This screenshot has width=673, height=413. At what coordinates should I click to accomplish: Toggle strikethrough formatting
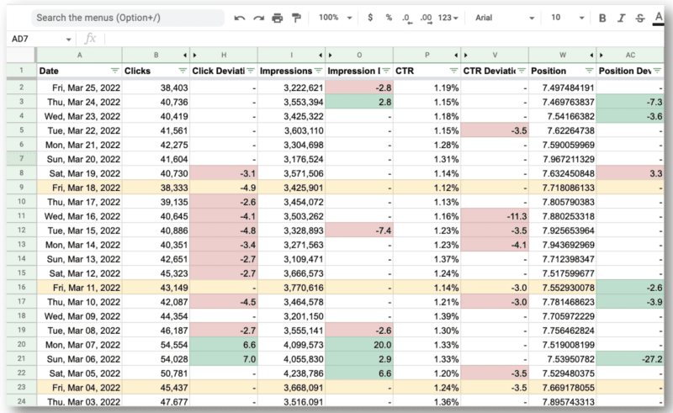pos(640,18)
